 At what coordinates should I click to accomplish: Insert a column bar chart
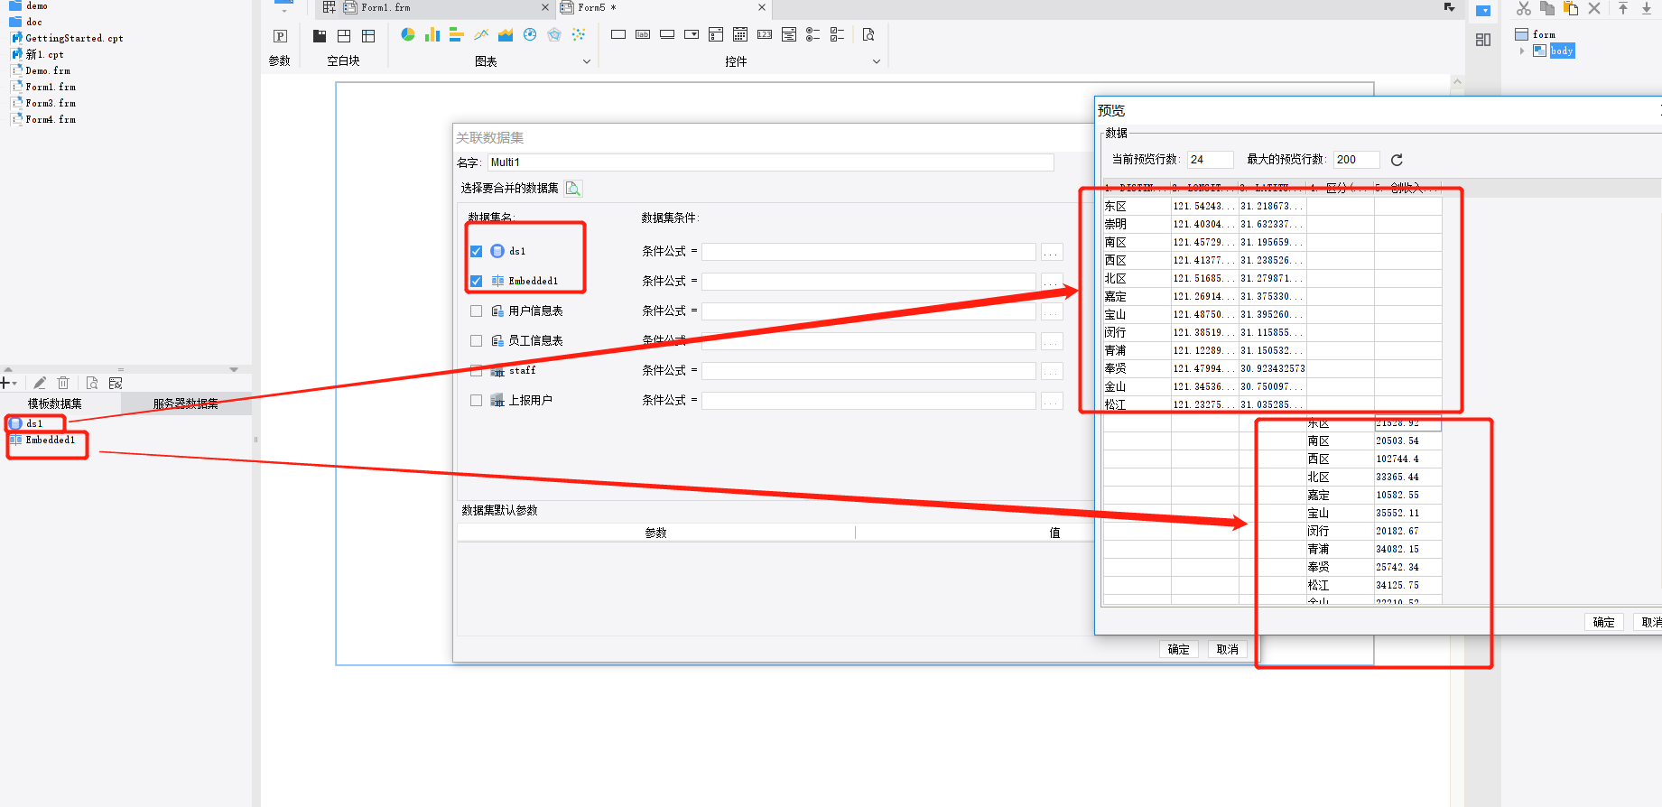point(432,34)
